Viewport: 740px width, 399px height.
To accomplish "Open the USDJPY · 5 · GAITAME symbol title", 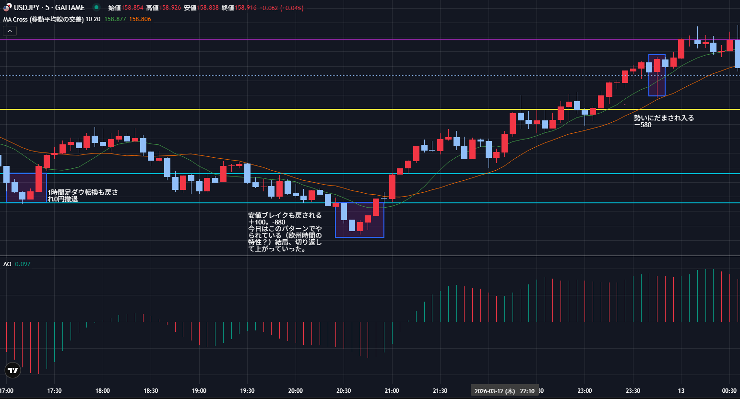I will pos(49,8).
